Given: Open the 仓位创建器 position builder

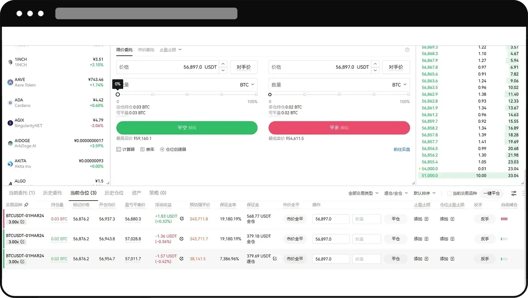Looking at the screenshot, I should click(173, 149).
